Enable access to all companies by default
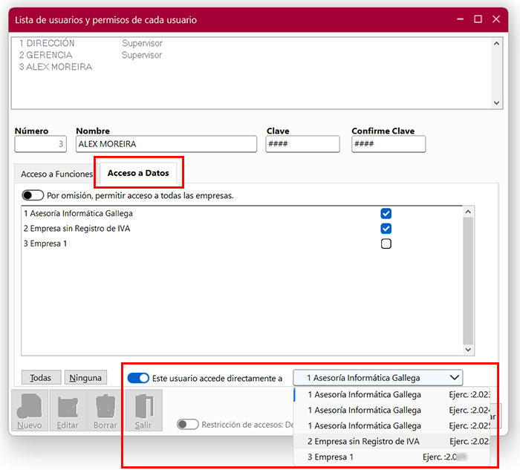The image size is (520, 470). click(x=33, y=196)
